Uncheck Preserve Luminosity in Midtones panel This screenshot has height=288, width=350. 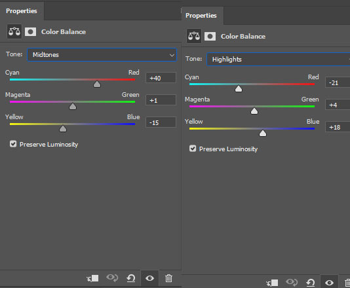[13, 144]
